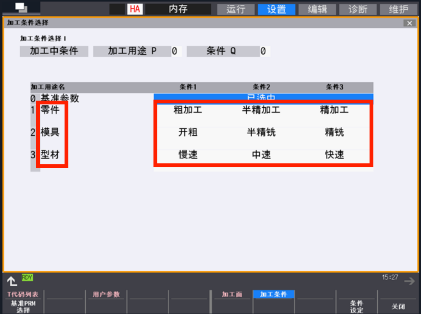Click the row number 3 cell
This screenshot has width=421, height=314.
click(33, 155)
